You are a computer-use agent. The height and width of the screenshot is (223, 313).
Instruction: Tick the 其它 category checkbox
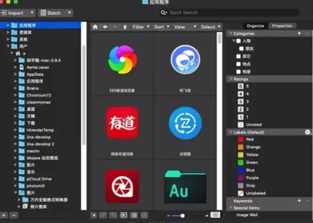pyautogui.click(x=238, y=56)
